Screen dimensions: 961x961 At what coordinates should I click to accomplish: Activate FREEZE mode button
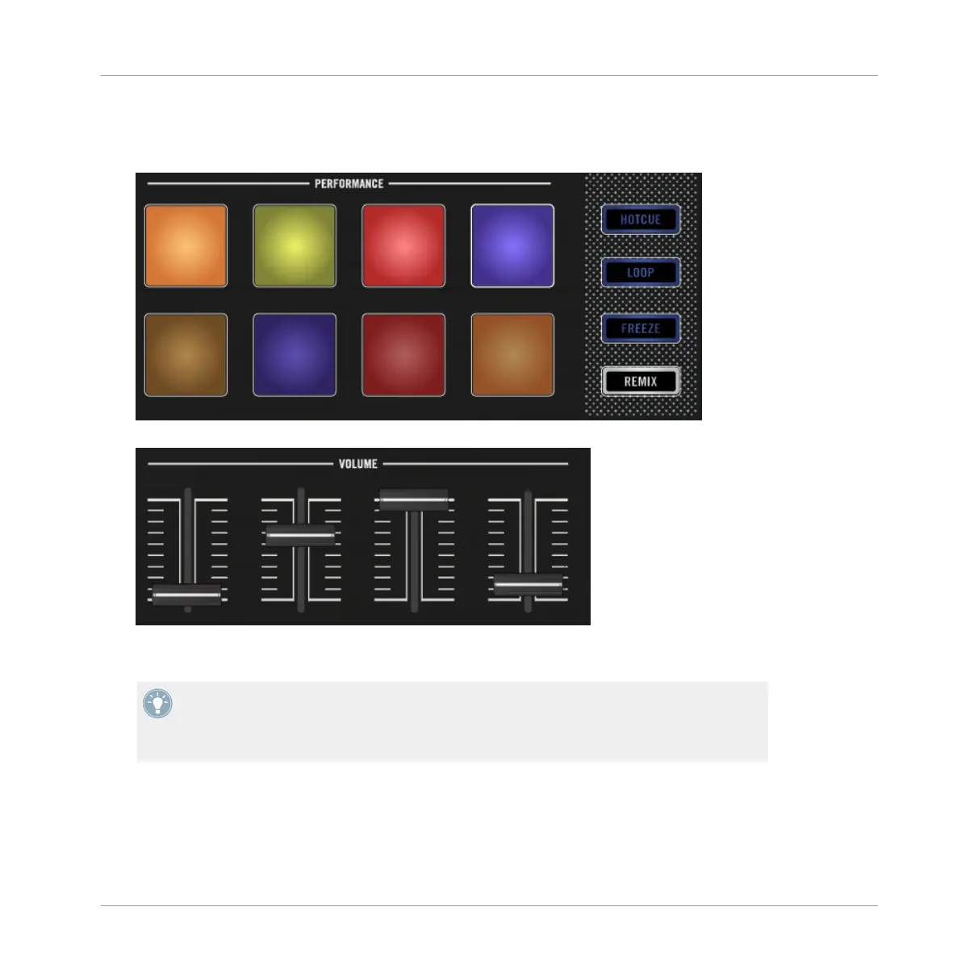[x=641, y=328]
